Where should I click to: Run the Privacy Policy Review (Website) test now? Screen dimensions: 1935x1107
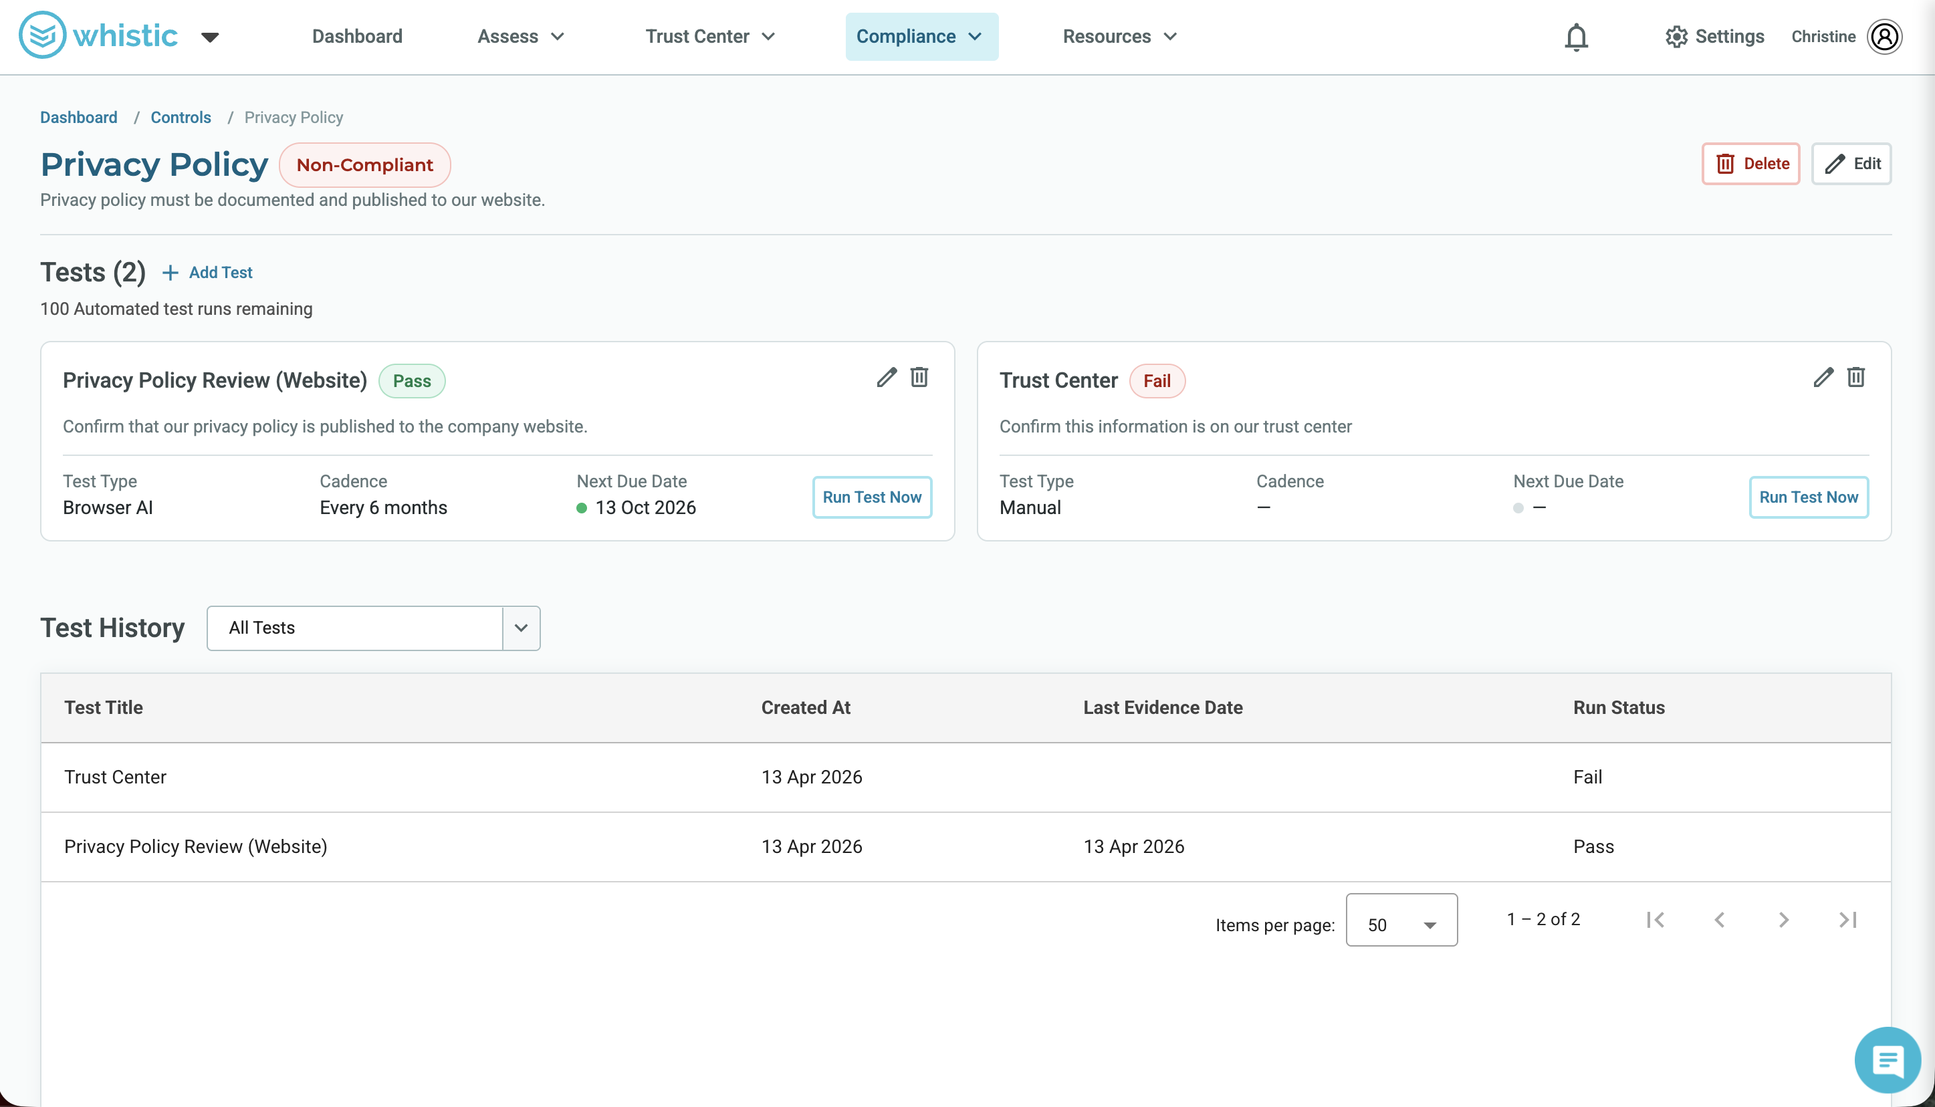(x=872, y=497)
